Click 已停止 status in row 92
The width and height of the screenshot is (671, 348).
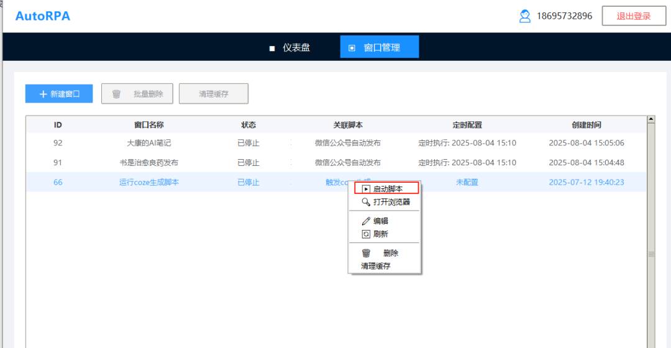pos(248,143)
